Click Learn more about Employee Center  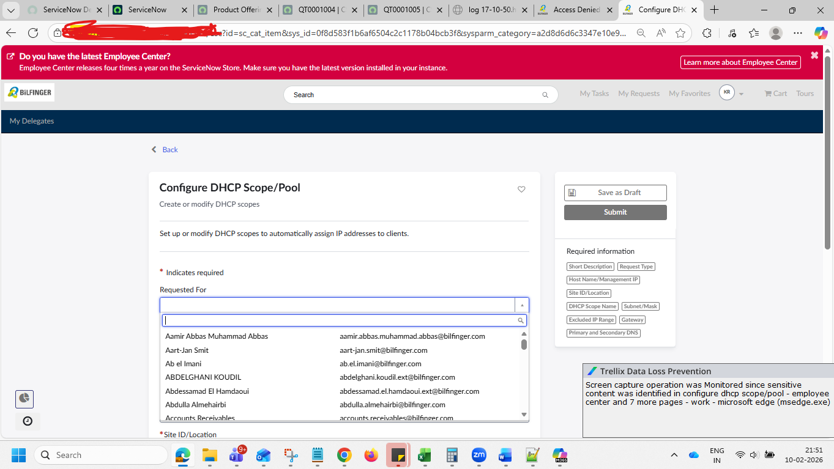pos(740,62)
